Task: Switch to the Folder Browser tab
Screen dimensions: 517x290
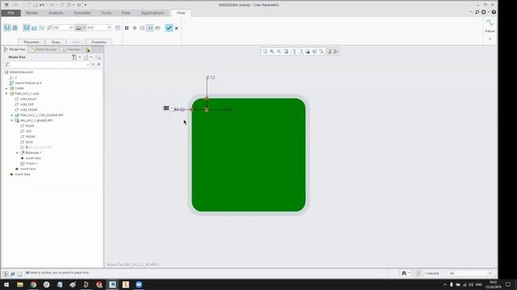Action: pos(44,49)
